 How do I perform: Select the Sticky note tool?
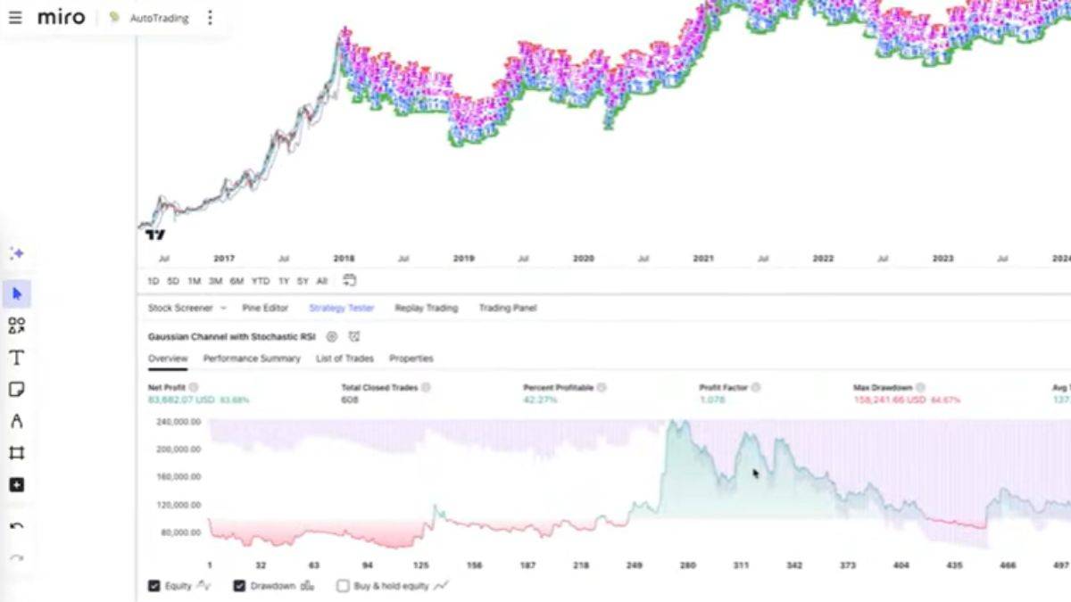(16, 390)
